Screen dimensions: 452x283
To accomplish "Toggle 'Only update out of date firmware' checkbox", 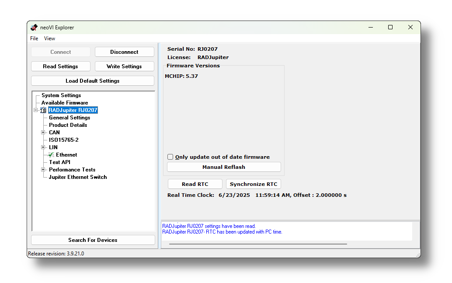I will 170,157.
